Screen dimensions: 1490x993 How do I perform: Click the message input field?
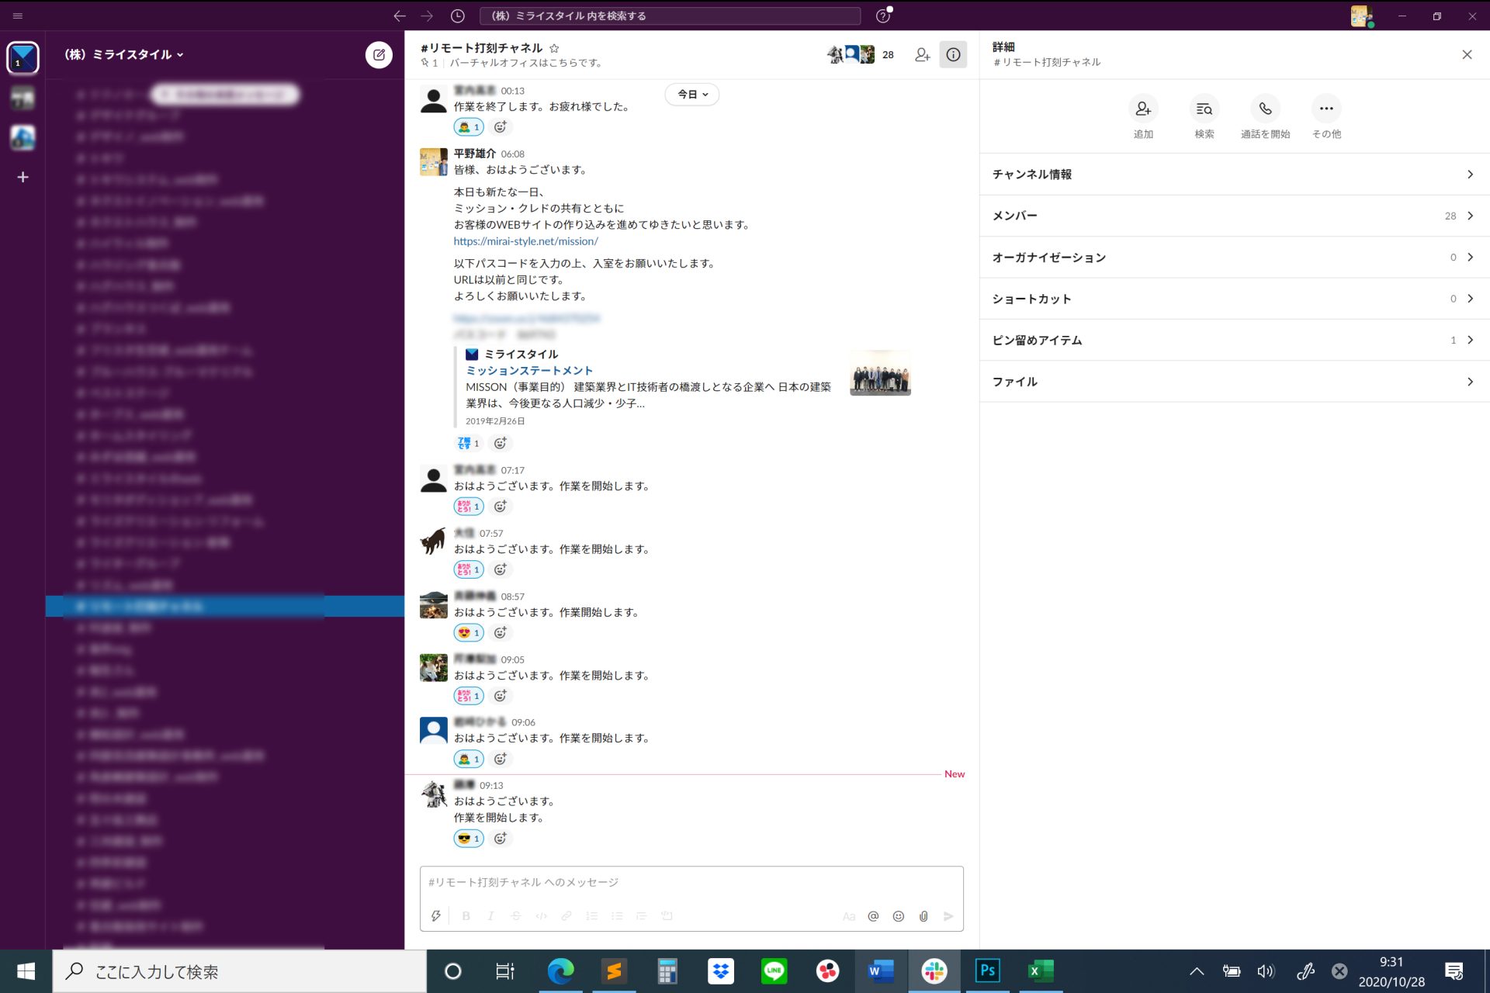(x=691, y=883)
